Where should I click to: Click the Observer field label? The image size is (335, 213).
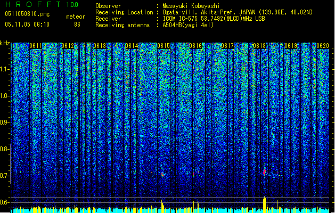(x=108, y=6)
